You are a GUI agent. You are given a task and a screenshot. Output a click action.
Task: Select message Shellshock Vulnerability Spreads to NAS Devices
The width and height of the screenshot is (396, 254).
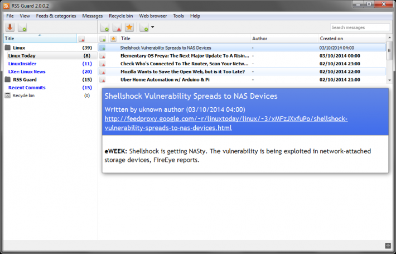[242, 48]
